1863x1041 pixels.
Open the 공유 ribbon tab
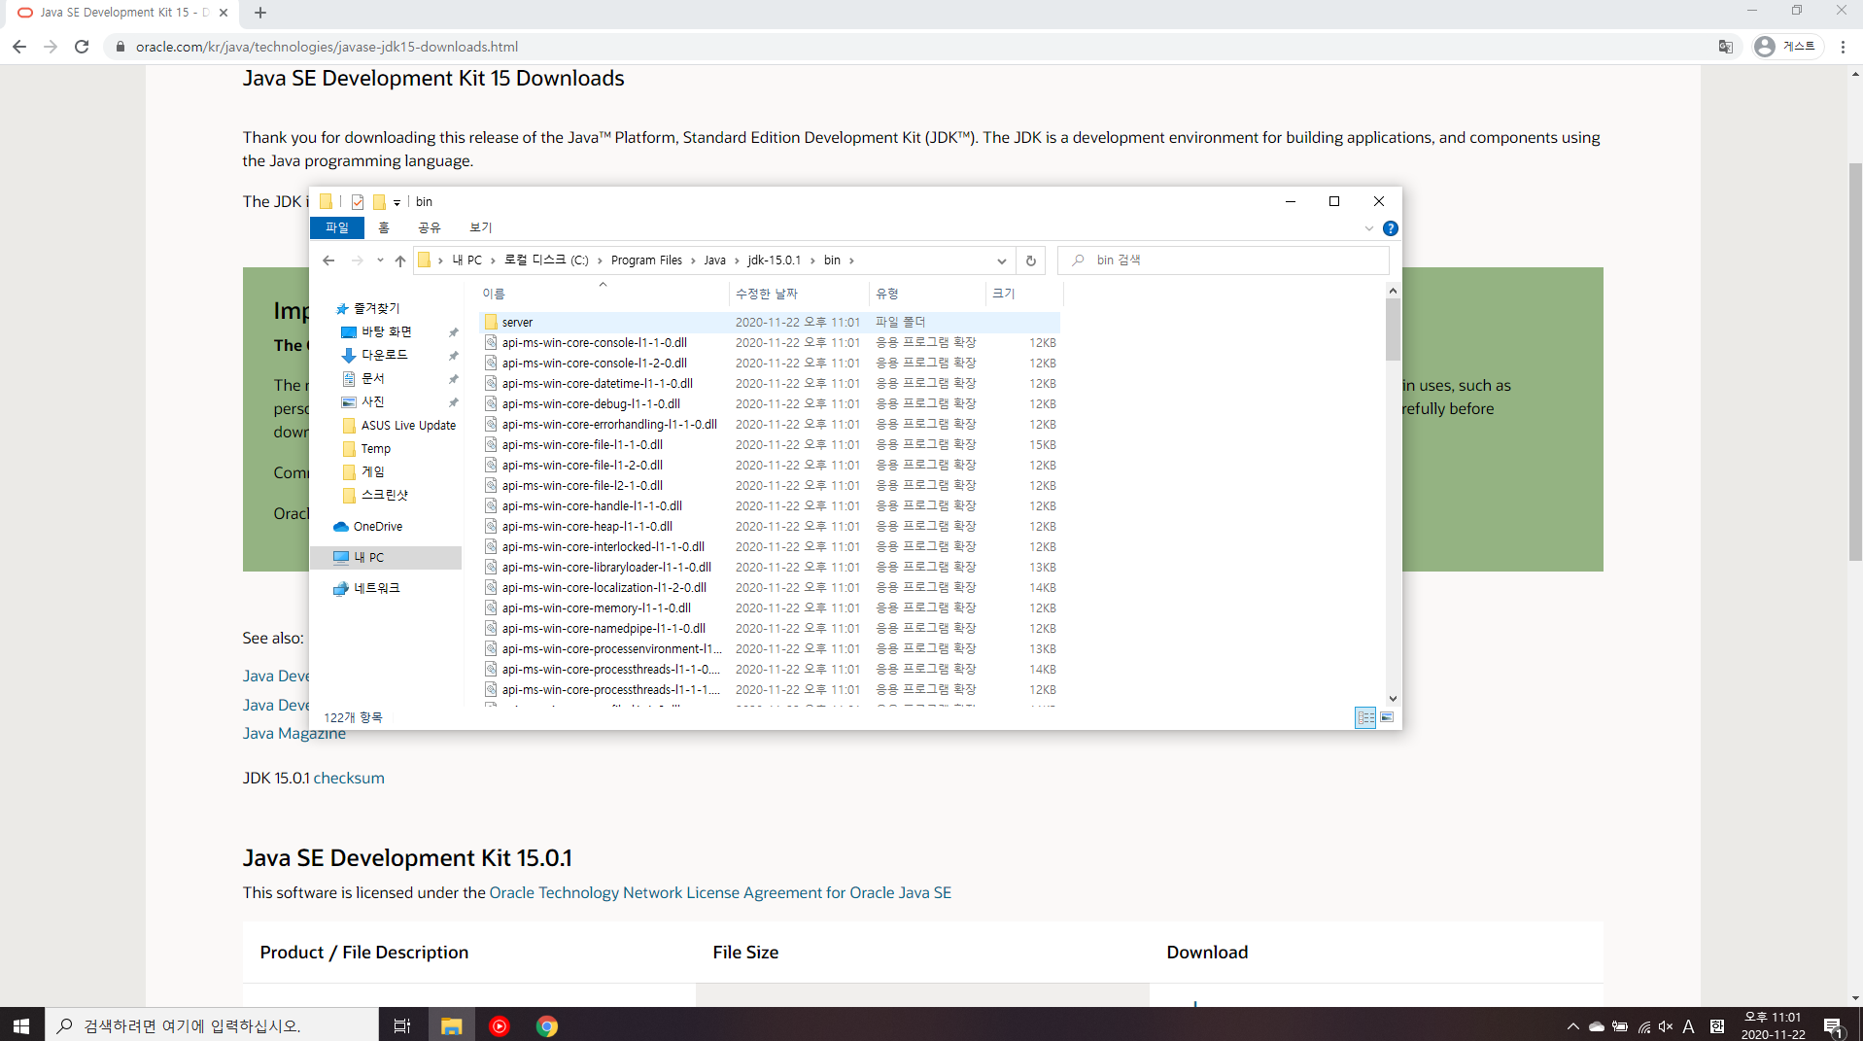(429, 227)
